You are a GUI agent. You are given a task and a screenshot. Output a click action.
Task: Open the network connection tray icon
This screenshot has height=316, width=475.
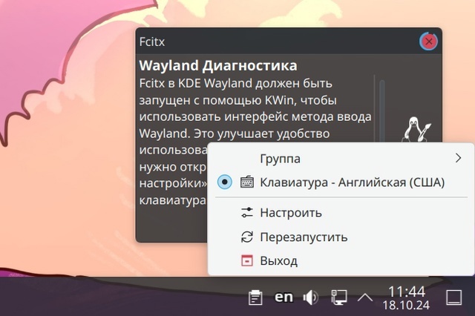[x=338, y=297]
